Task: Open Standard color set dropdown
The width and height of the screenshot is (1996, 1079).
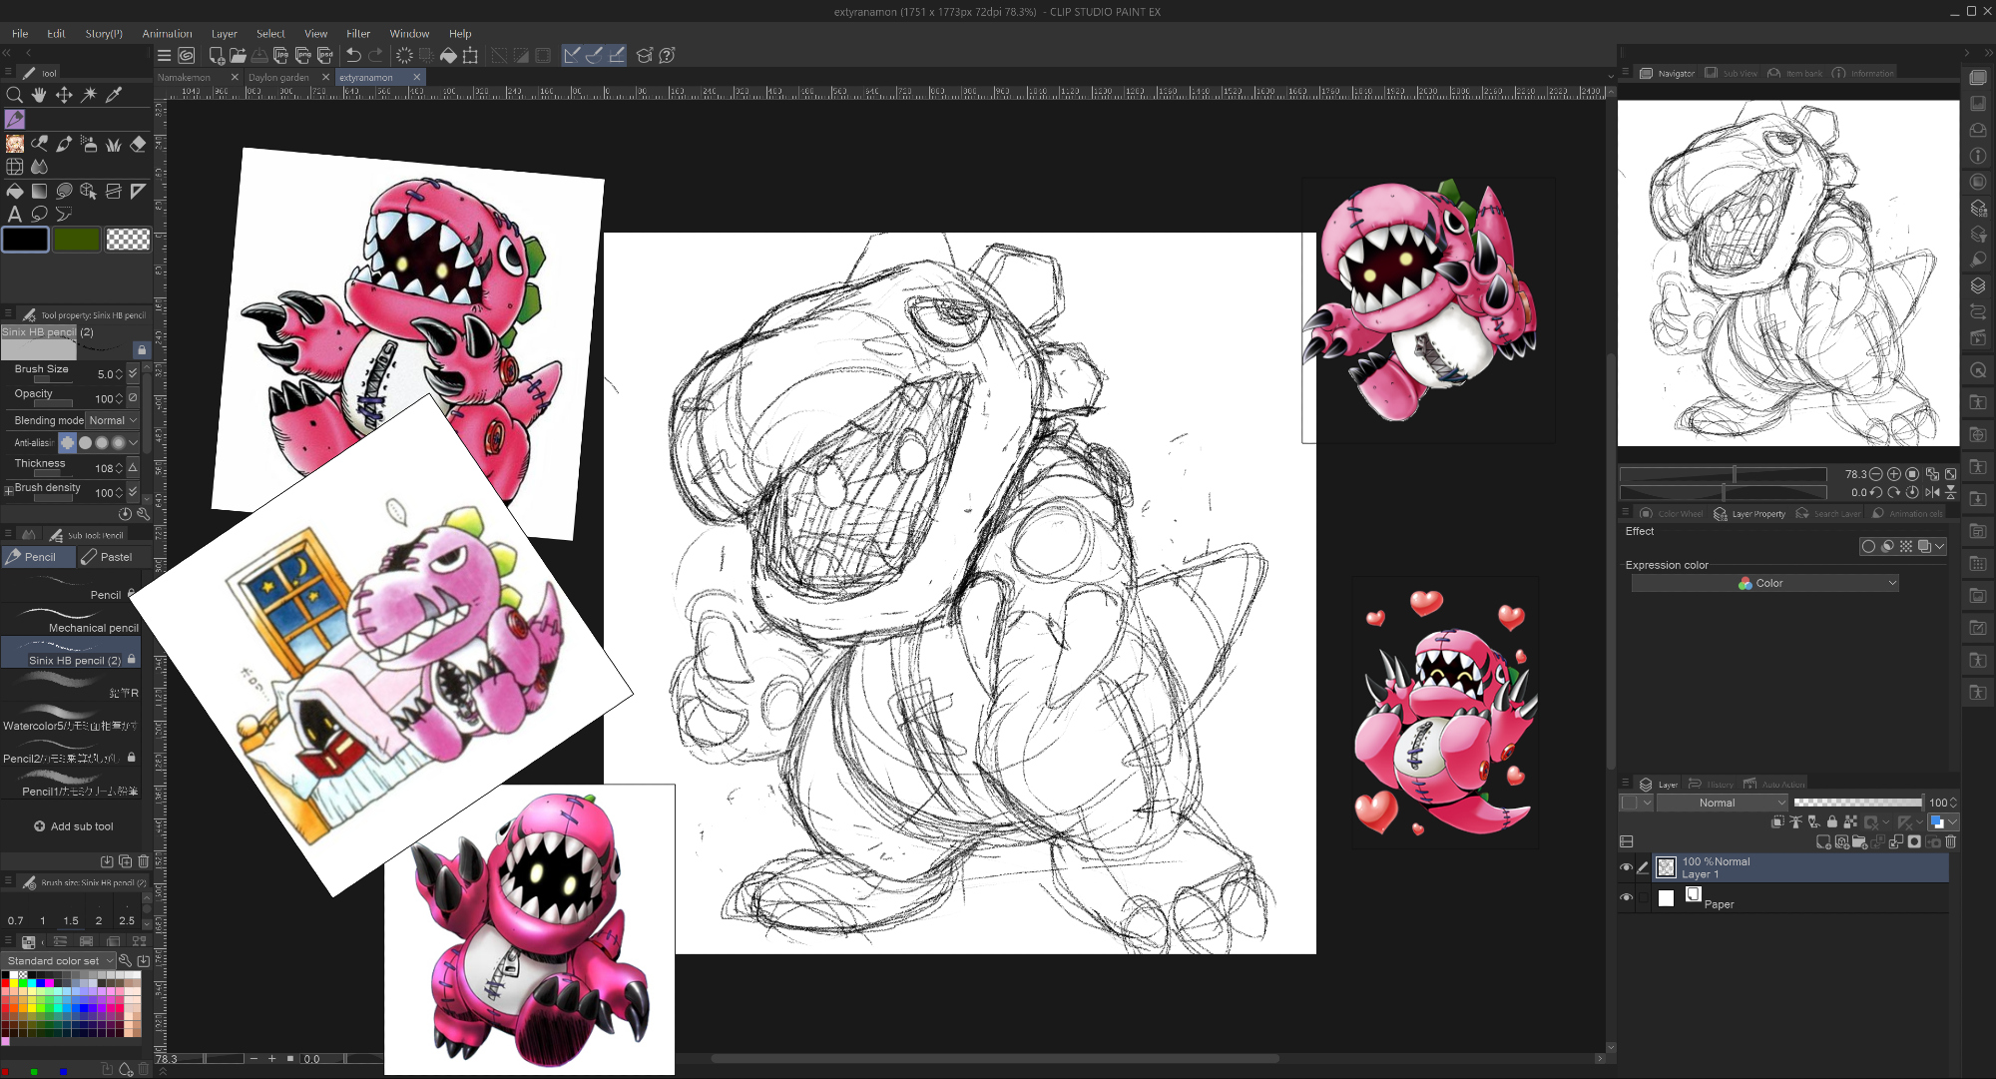Action: point(60,960)
